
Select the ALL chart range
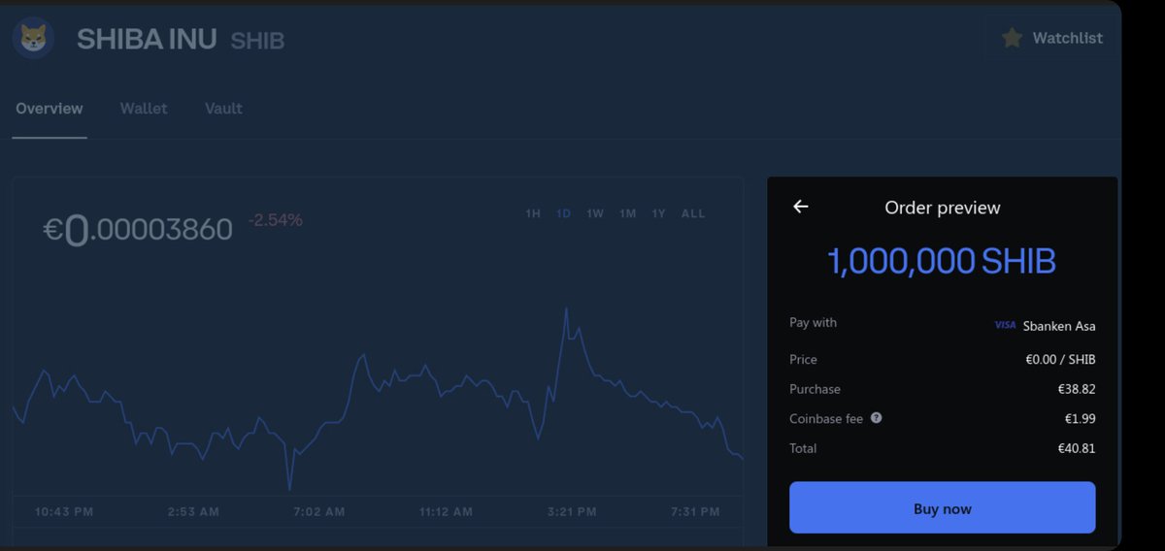click(x=693, y=213)
